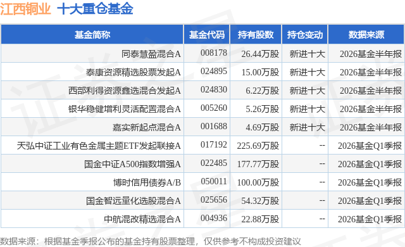Select the 持仓变动 column header
405x247 pixels.
coord(305,35)
